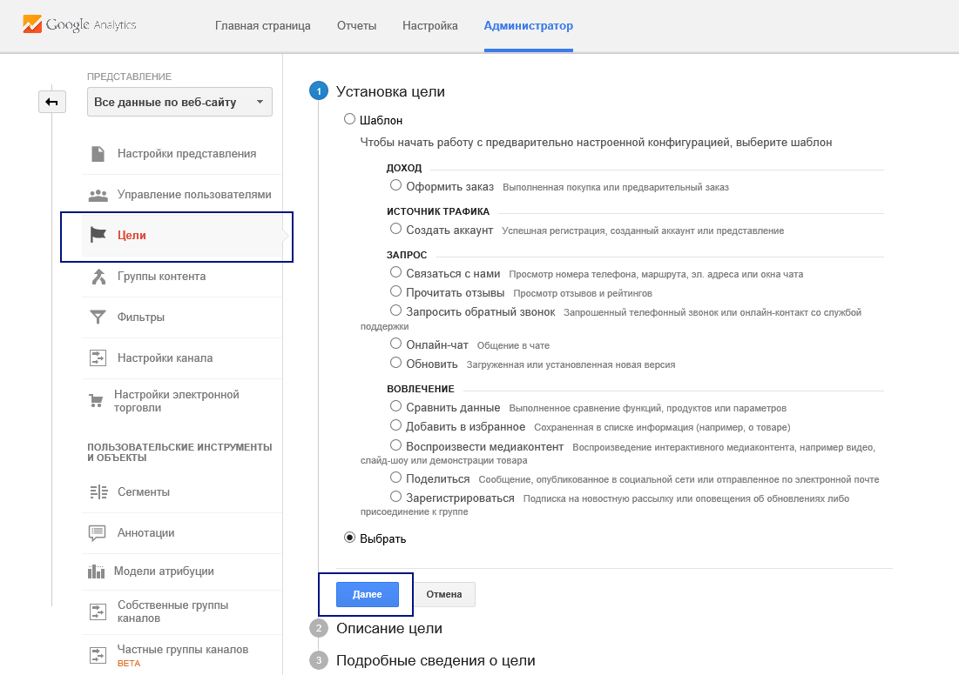Click the Описание цели step heading
The image size is (959, 675).
[389, 629]
